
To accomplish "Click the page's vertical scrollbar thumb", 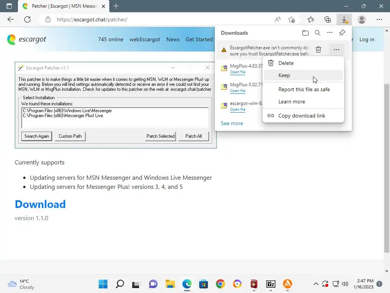I will [387, 168].
